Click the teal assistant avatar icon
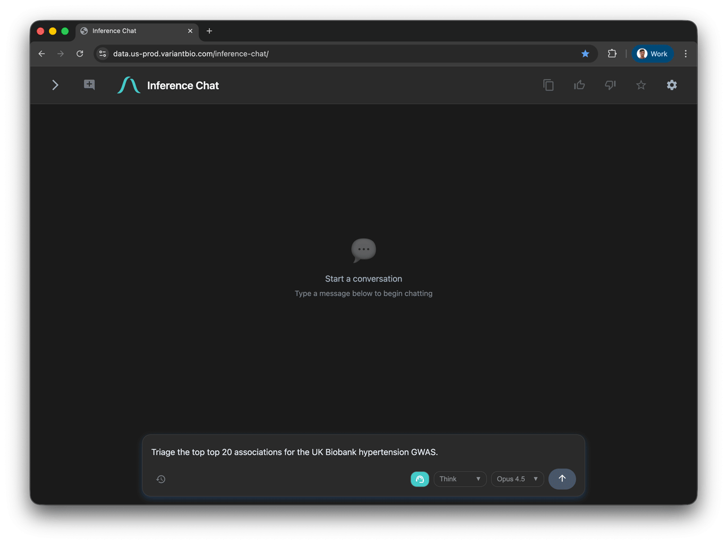The height and width of the screenshot is (544, 727). click(x=420, y=479)
